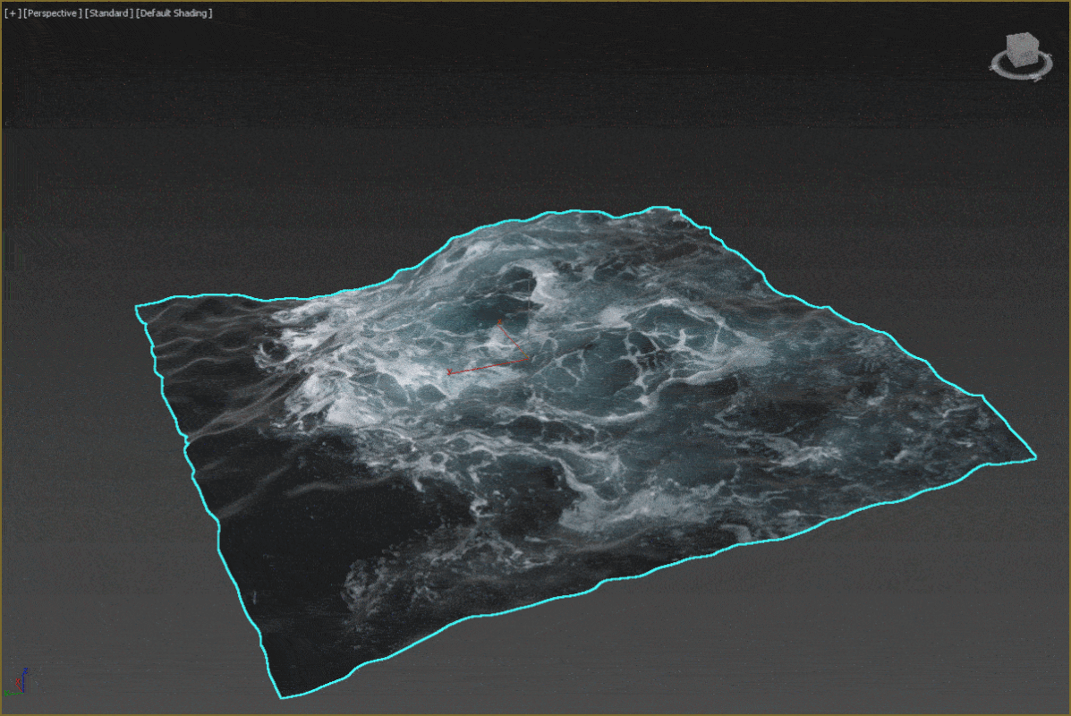Viewport: 1071px width, 716px height.
Task: Open the [+] viewport general menu
Action: [13, 13]
